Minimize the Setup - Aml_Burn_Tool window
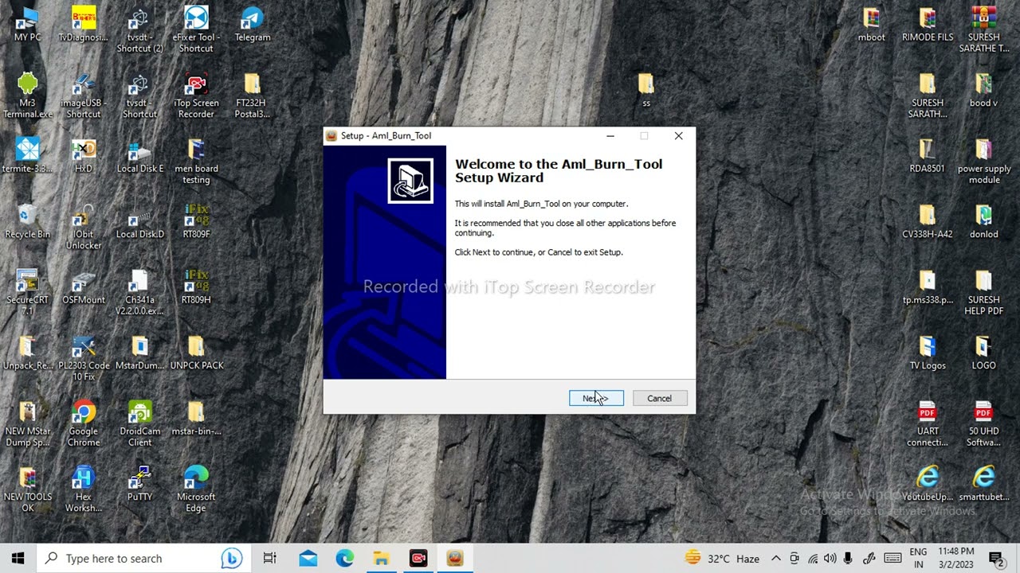1020x573 pixels. (610, 136)
